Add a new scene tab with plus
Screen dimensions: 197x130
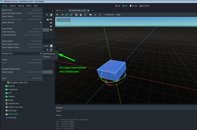92,10
